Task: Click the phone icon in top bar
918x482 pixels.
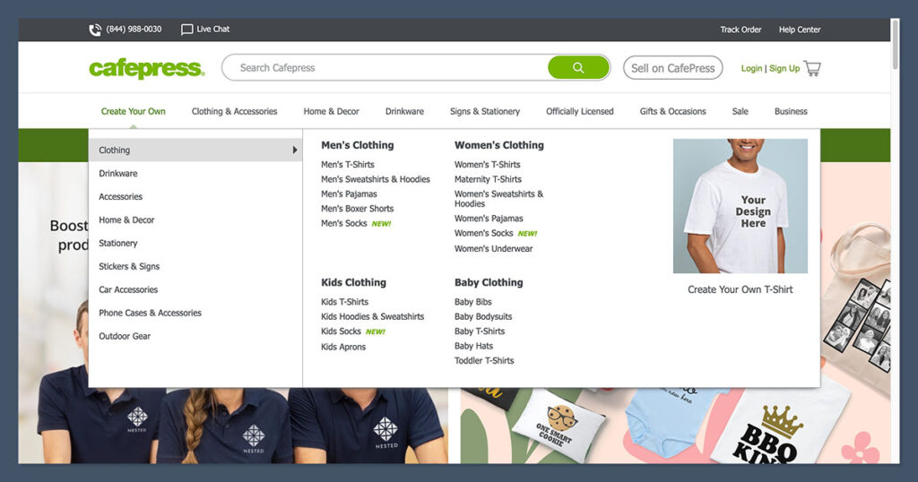Action: [95, 30]
